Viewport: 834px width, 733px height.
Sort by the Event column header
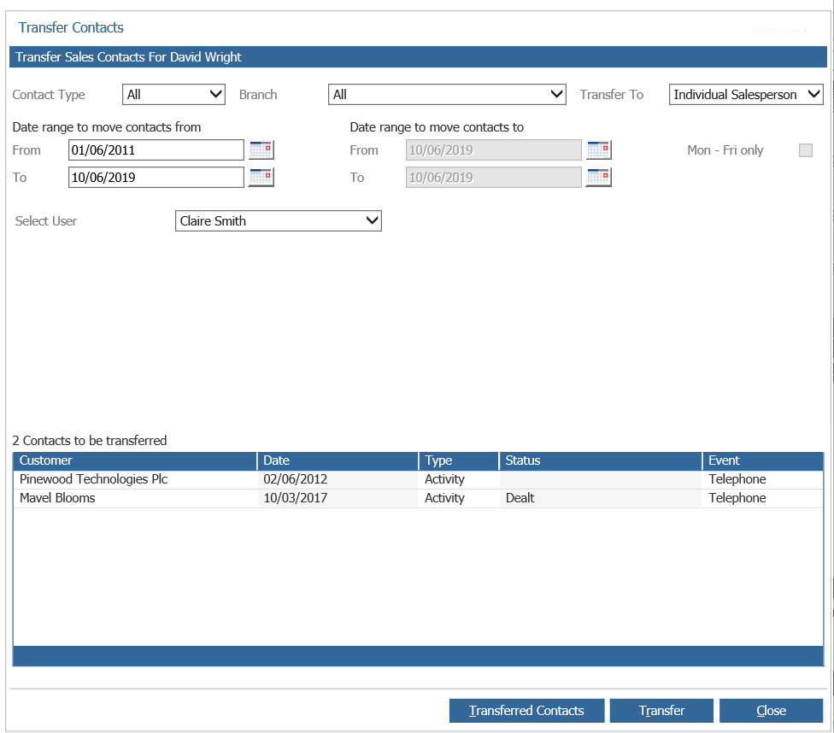(x=763, y=460)
